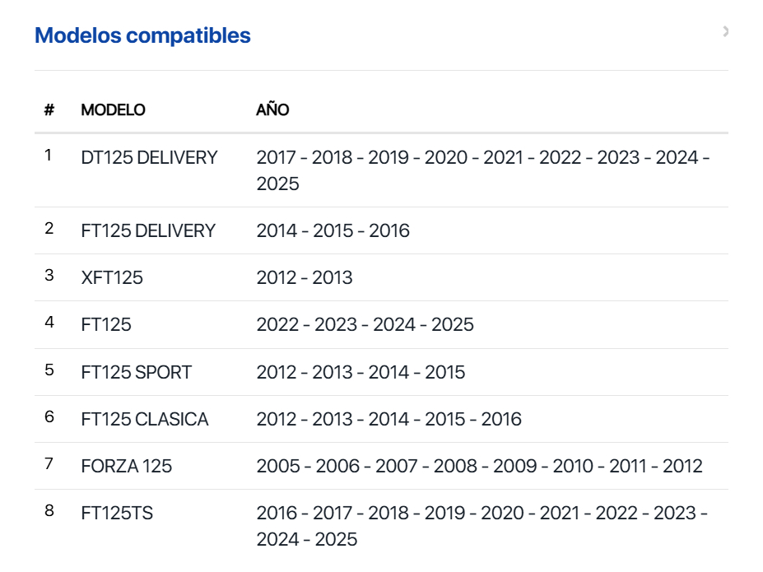763x572 pixels.
Task: Click years 2014 - 2015 - 2016 cell
Action: point(333,230)
